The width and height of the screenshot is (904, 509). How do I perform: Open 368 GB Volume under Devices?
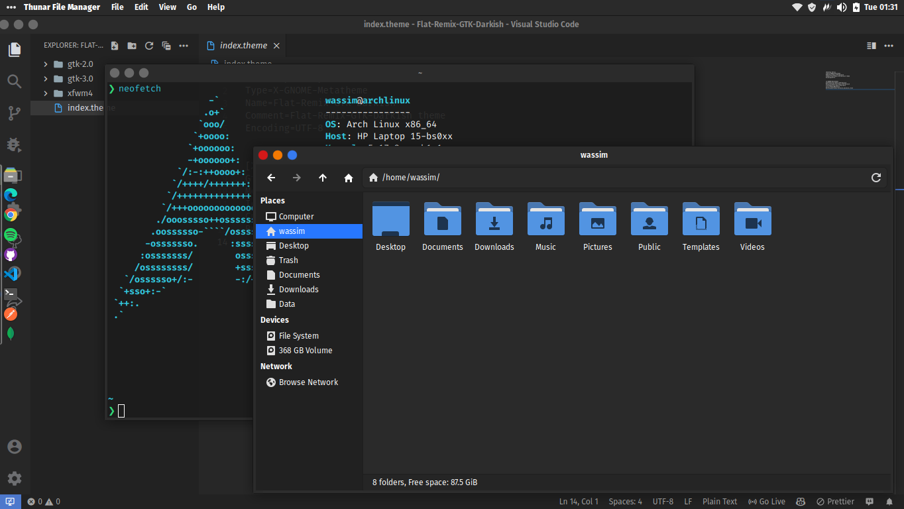point(309,351)
